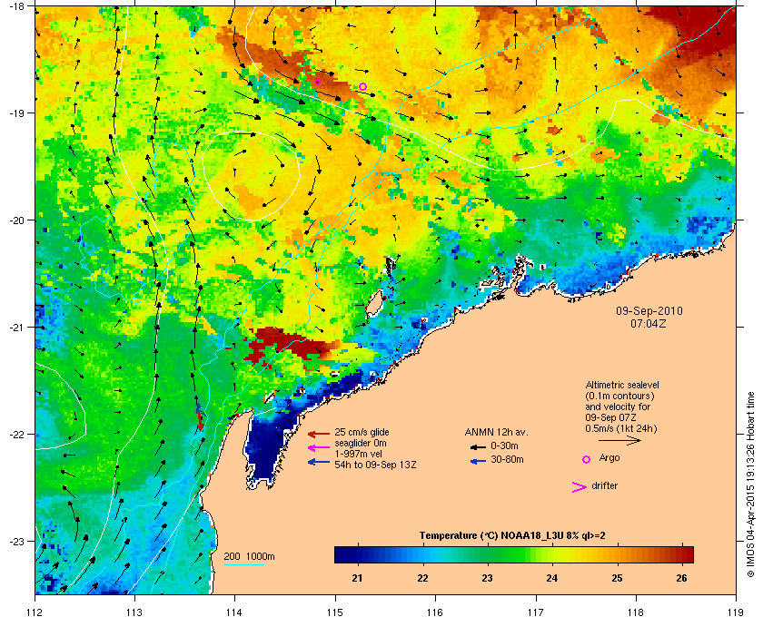
Task: Click the '0-30m' legend label
Action: [504, 446]
